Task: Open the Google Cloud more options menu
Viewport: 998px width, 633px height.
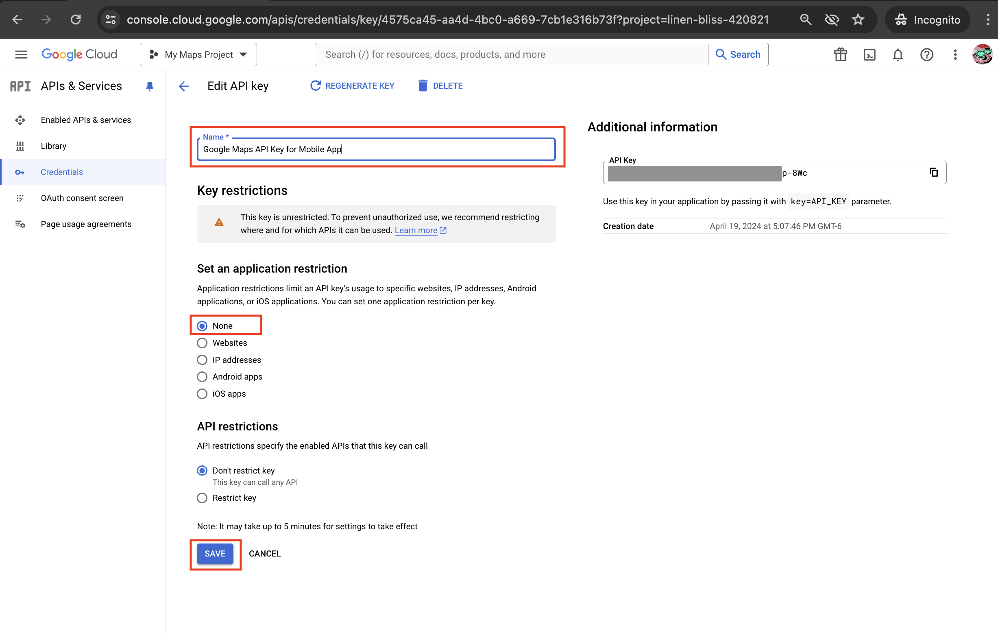Action: pos(954,54)
